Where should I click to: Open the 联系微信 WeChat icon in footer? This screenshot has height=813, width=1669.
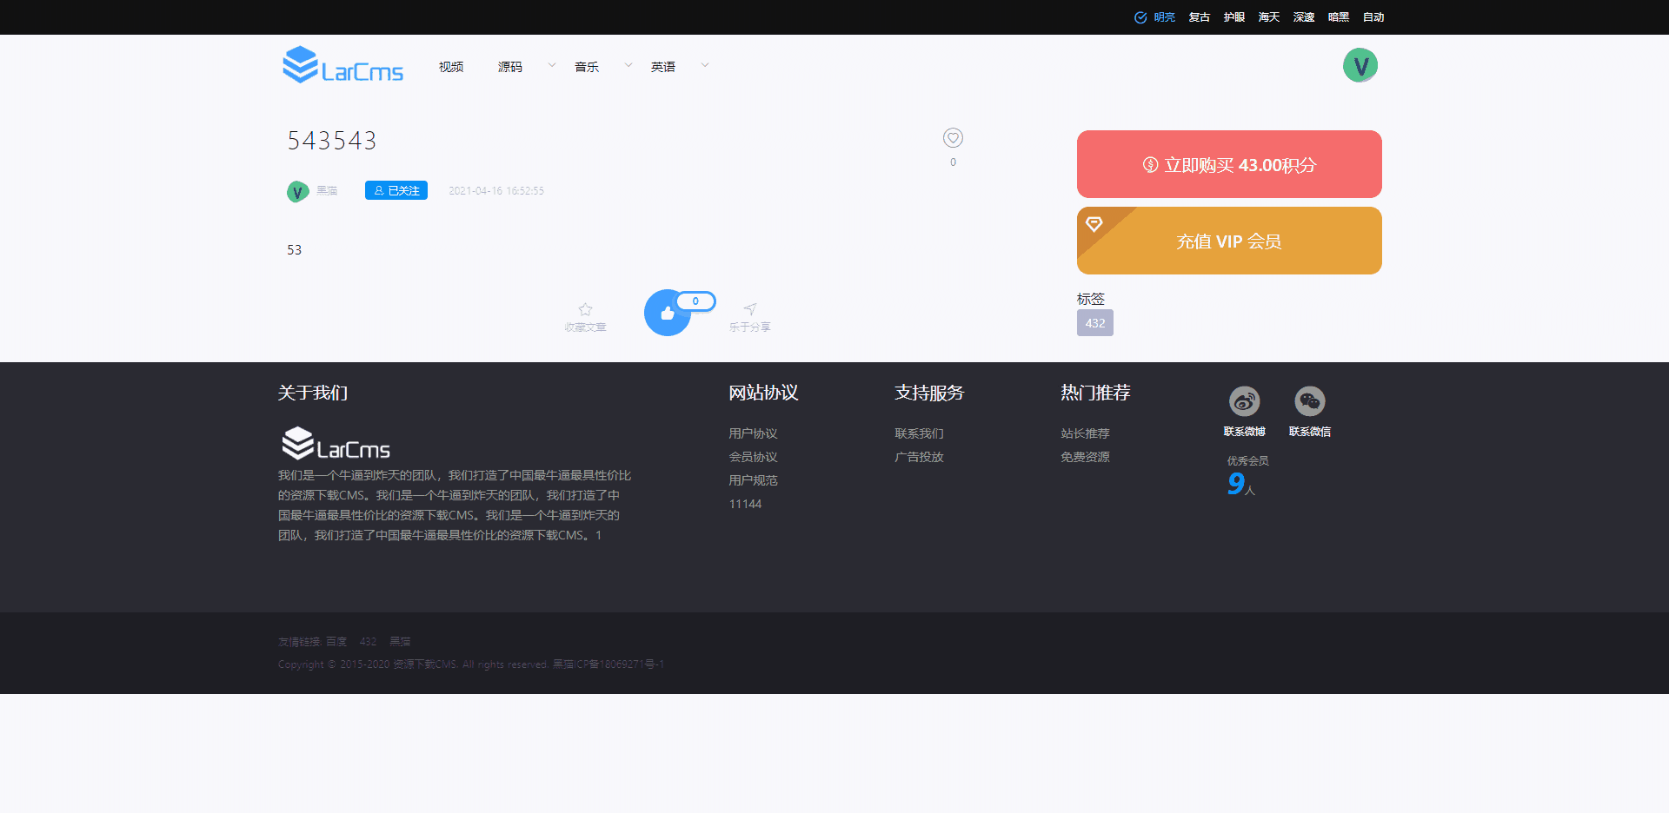[x=1310, y=401]
